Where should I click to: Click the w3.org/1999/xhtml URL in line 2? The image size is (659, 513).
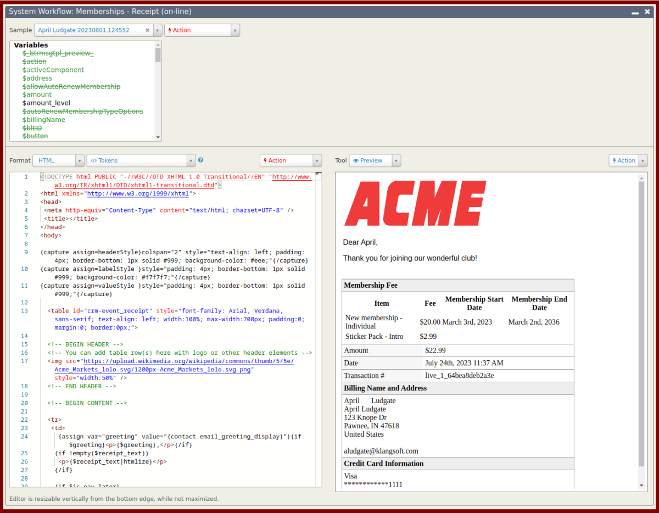click(x=138, y=193)
